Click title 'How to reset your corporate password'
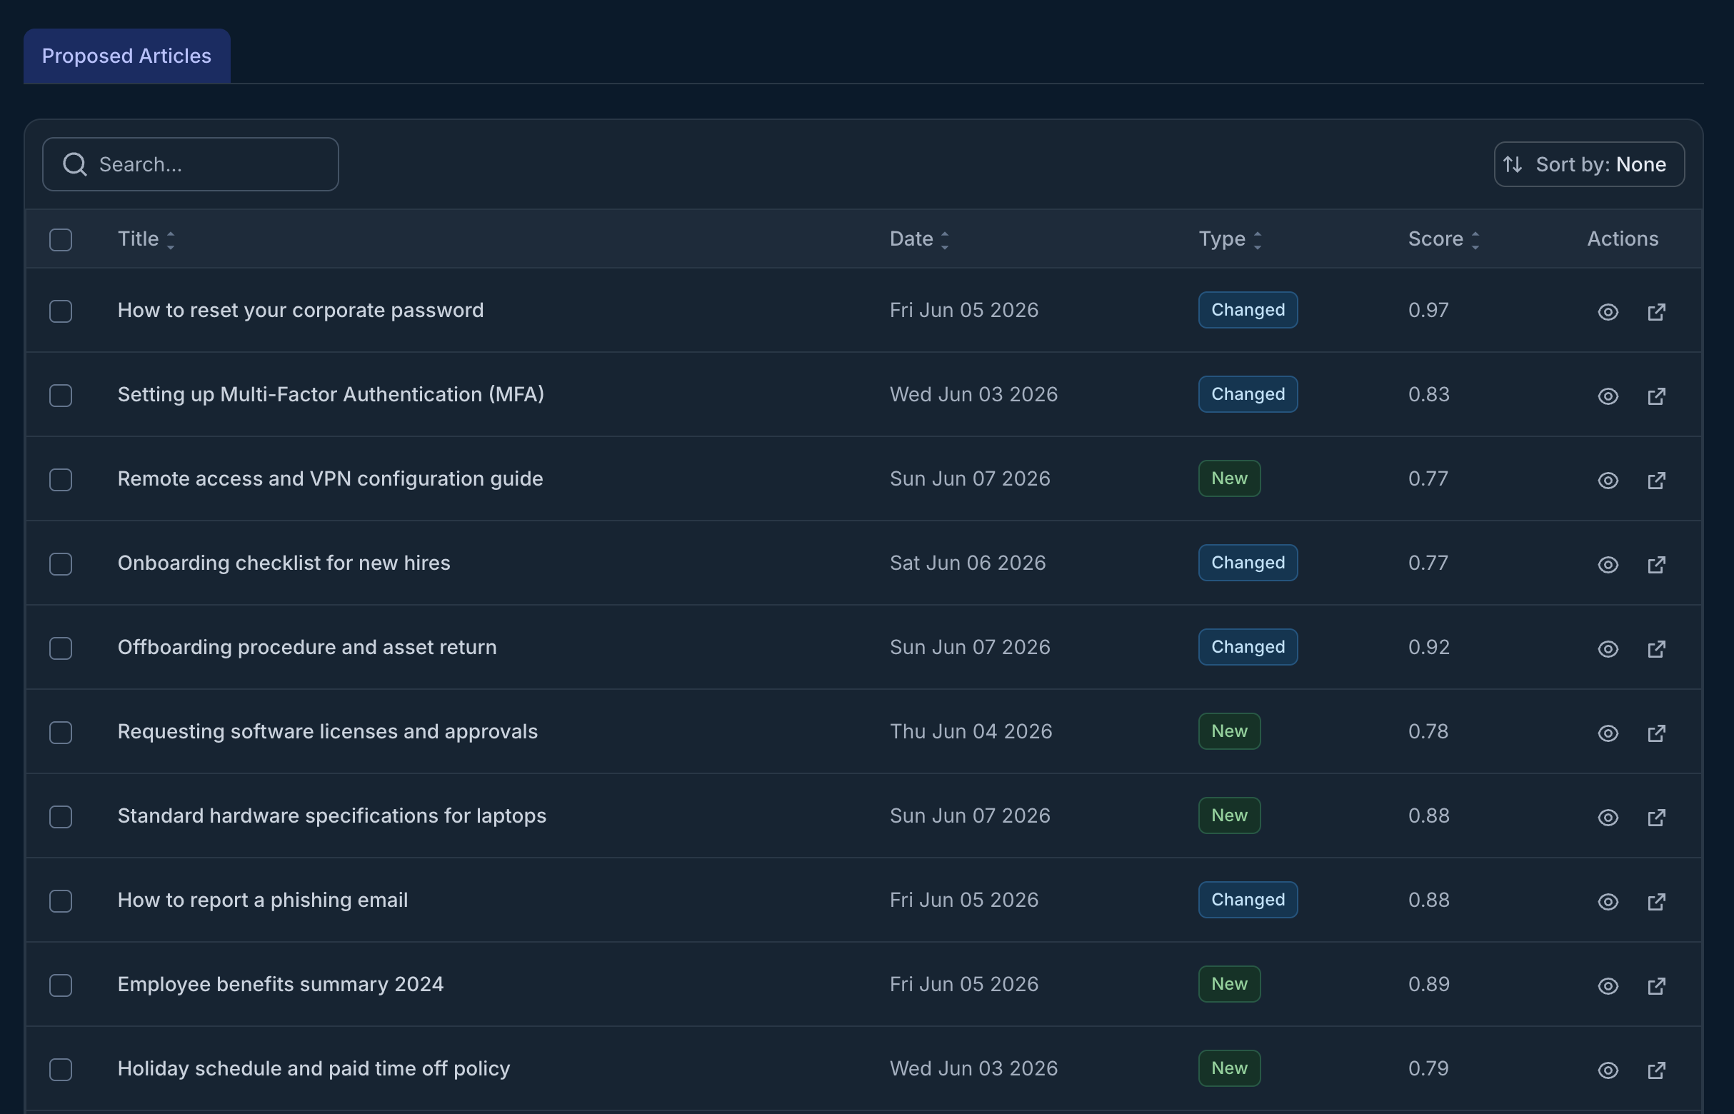1734x1114 pixels. pos(300,311)
